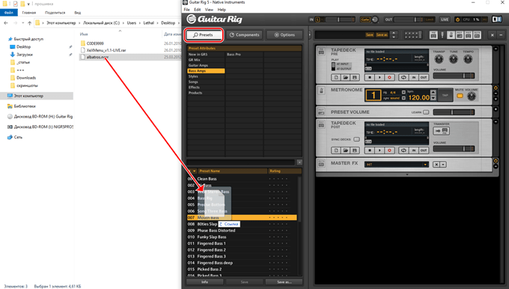Open the Master FX preset dropdown
The height and width of the screenshot is (289, 509).
pyautogui.click(x=425, y=165)
